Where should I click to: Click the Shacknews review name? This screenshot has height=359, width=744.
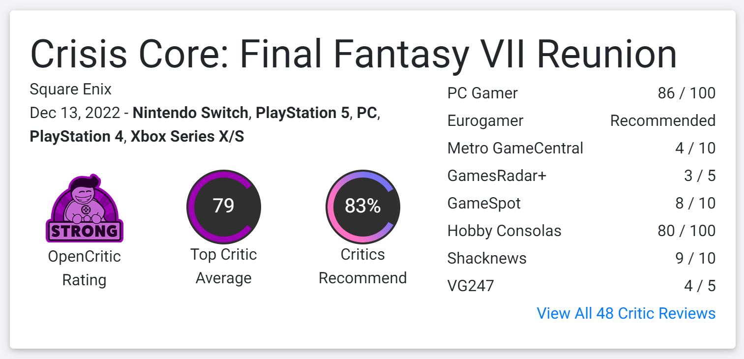[487, 258]
